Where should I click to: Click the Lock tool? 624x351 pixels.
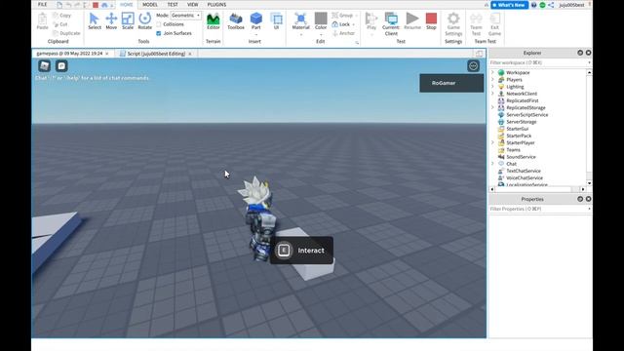point(341,24)
